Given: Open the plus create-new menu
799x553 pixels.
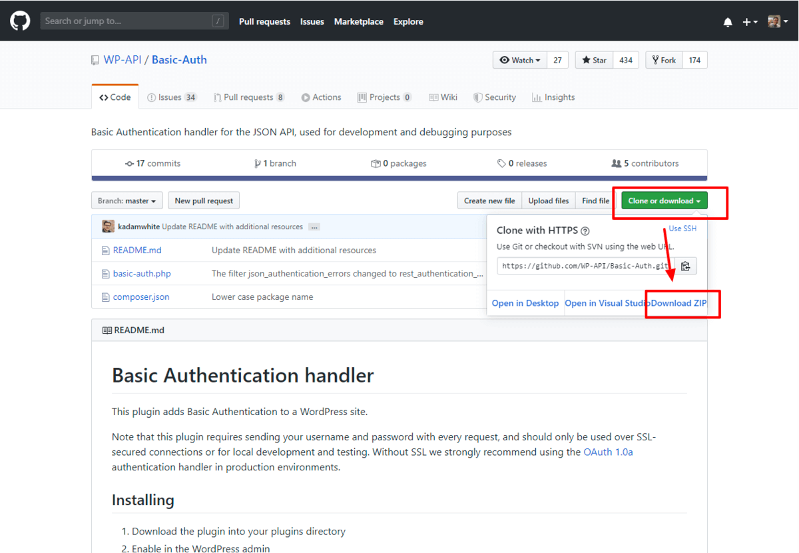Looking at the screenshot, I should coord(750,22).
